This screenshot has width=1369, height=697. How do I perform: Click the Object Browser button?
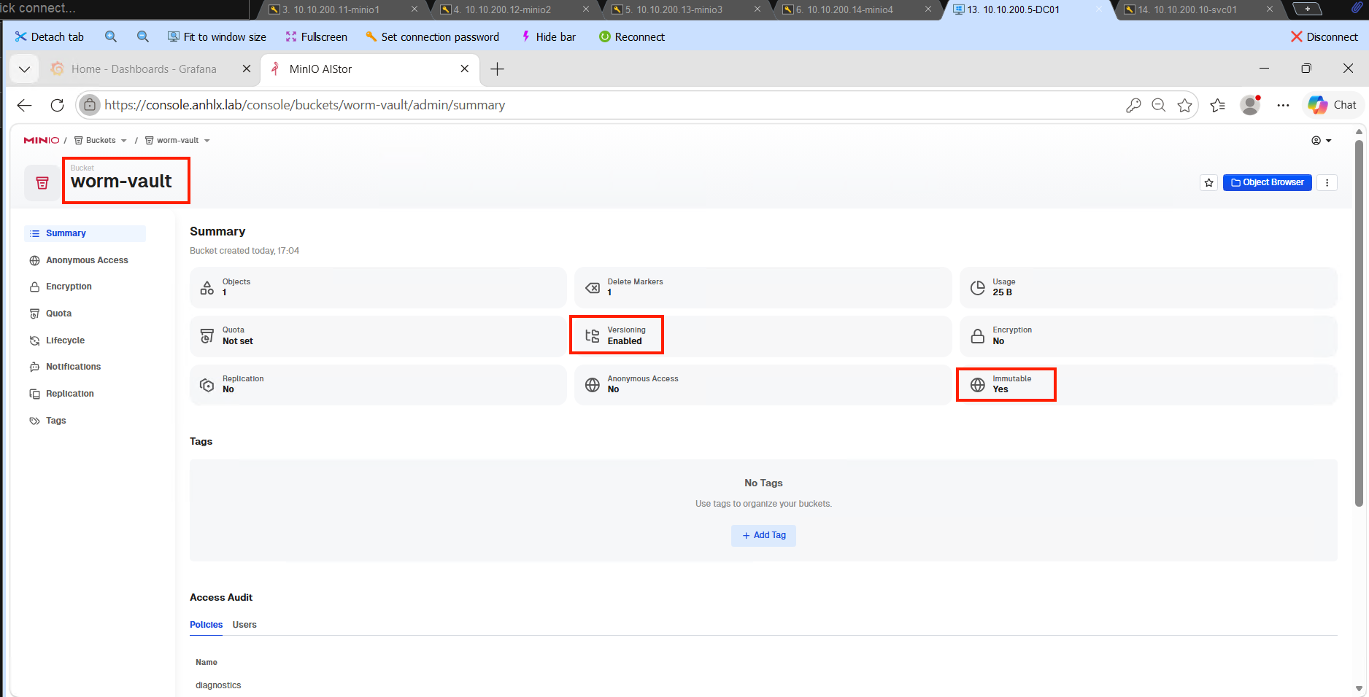(1267, 182)
